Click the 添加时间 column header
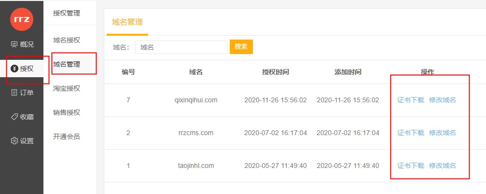The image size is (486, 194). 348,72
